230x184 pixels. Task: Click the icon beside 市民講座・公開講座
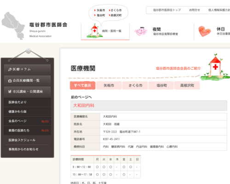[x=10, y=92]
